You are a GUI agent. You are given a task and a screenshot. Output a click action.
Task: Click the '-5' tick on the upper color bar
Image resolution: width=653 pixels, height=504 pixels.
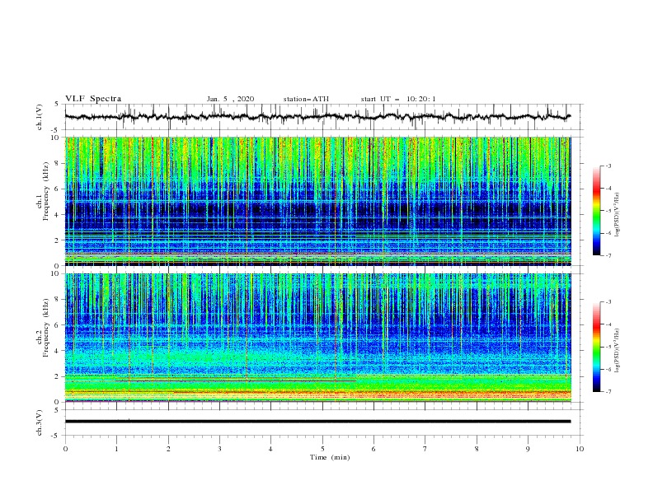pos(608,211)
